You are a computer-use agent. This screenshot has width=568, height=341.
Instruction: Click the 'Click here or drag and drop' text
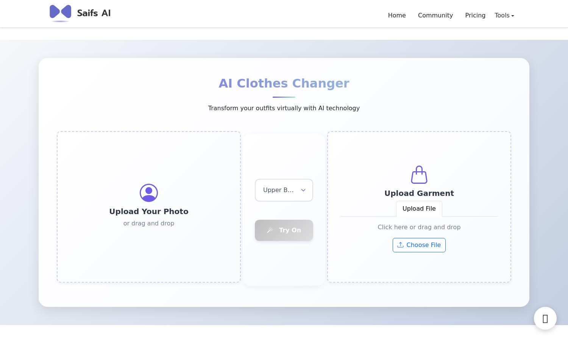419,227
